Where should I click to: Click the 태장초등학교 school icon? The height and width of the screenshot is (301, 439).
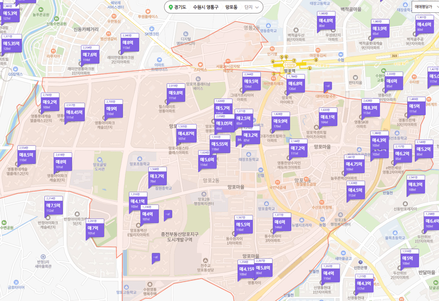point(248,154)
